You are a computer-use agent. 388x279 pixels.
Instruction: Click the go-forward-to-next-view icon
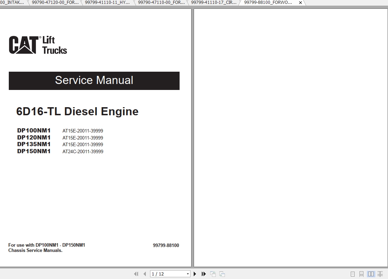click(222, 274)
